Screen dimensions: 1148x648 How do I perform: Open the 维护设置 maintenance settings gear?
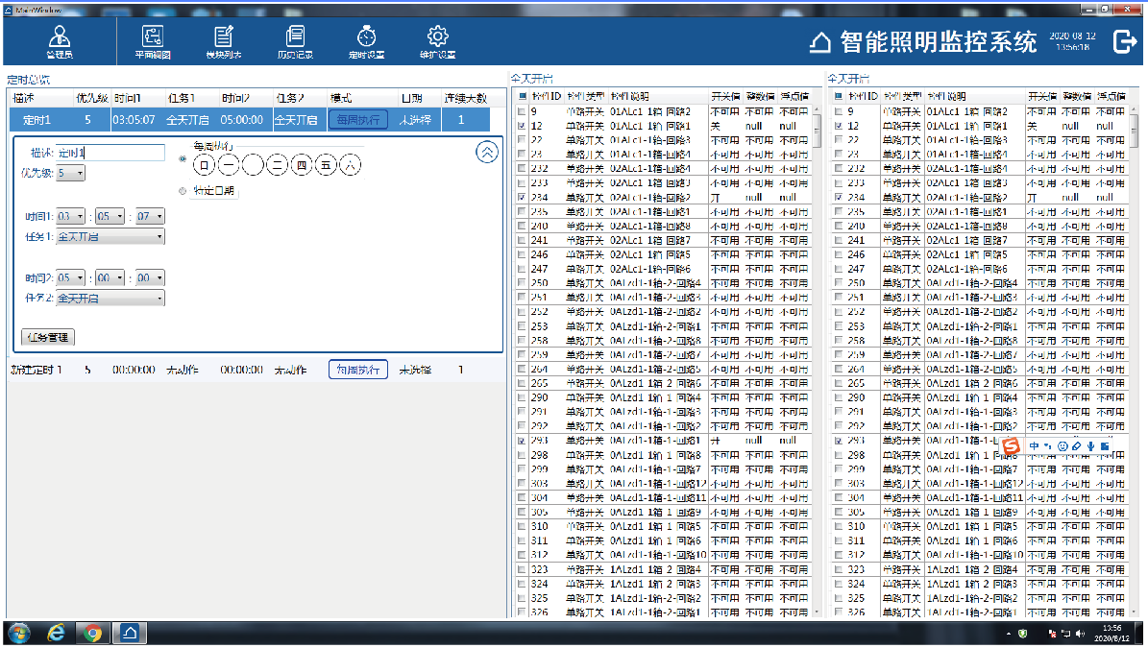[x=437, y=41]
